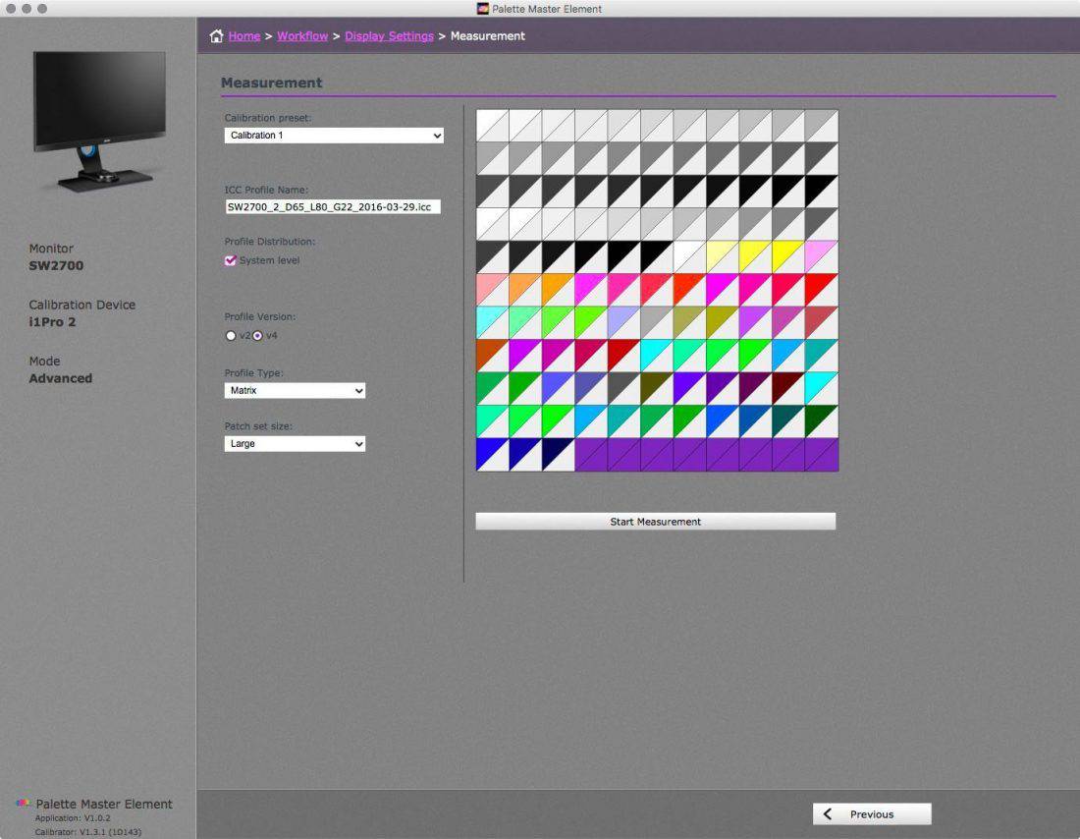Click the pure black patch ending the third row
The width and height of the screenshot is (1080, 839).
click(x=822, y=191)
